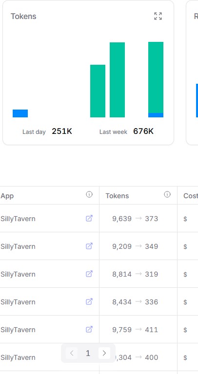Click the Last day label

pyautogui.click(x=34, y=132)
